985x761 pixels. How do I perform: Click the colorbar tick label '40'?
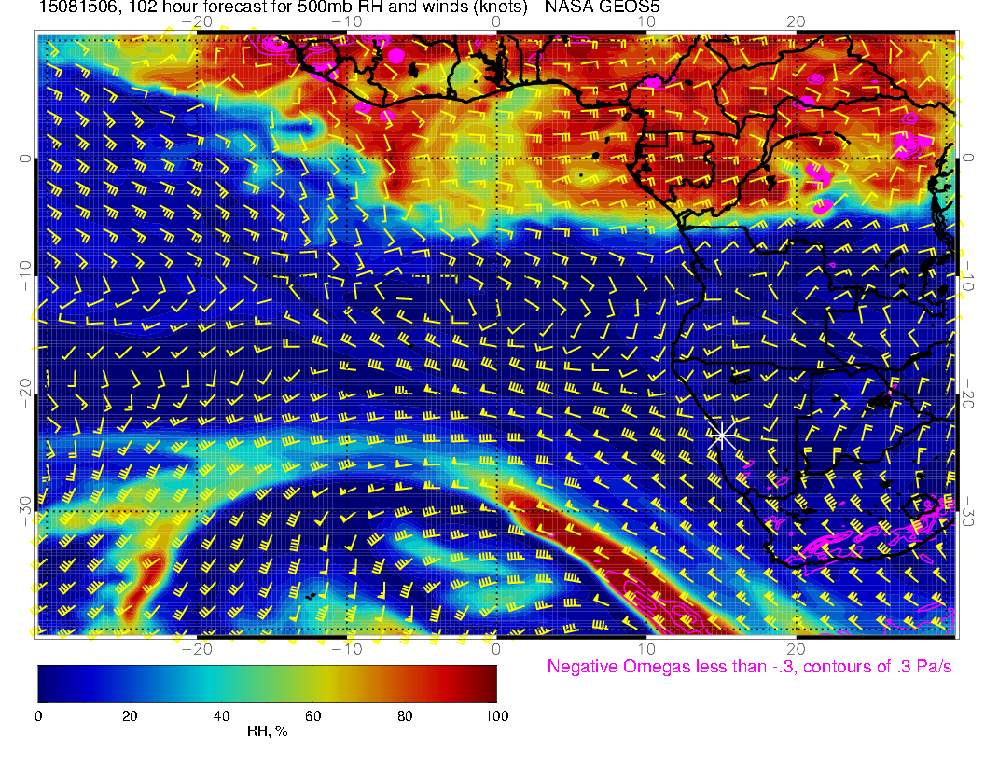[221, 716]
